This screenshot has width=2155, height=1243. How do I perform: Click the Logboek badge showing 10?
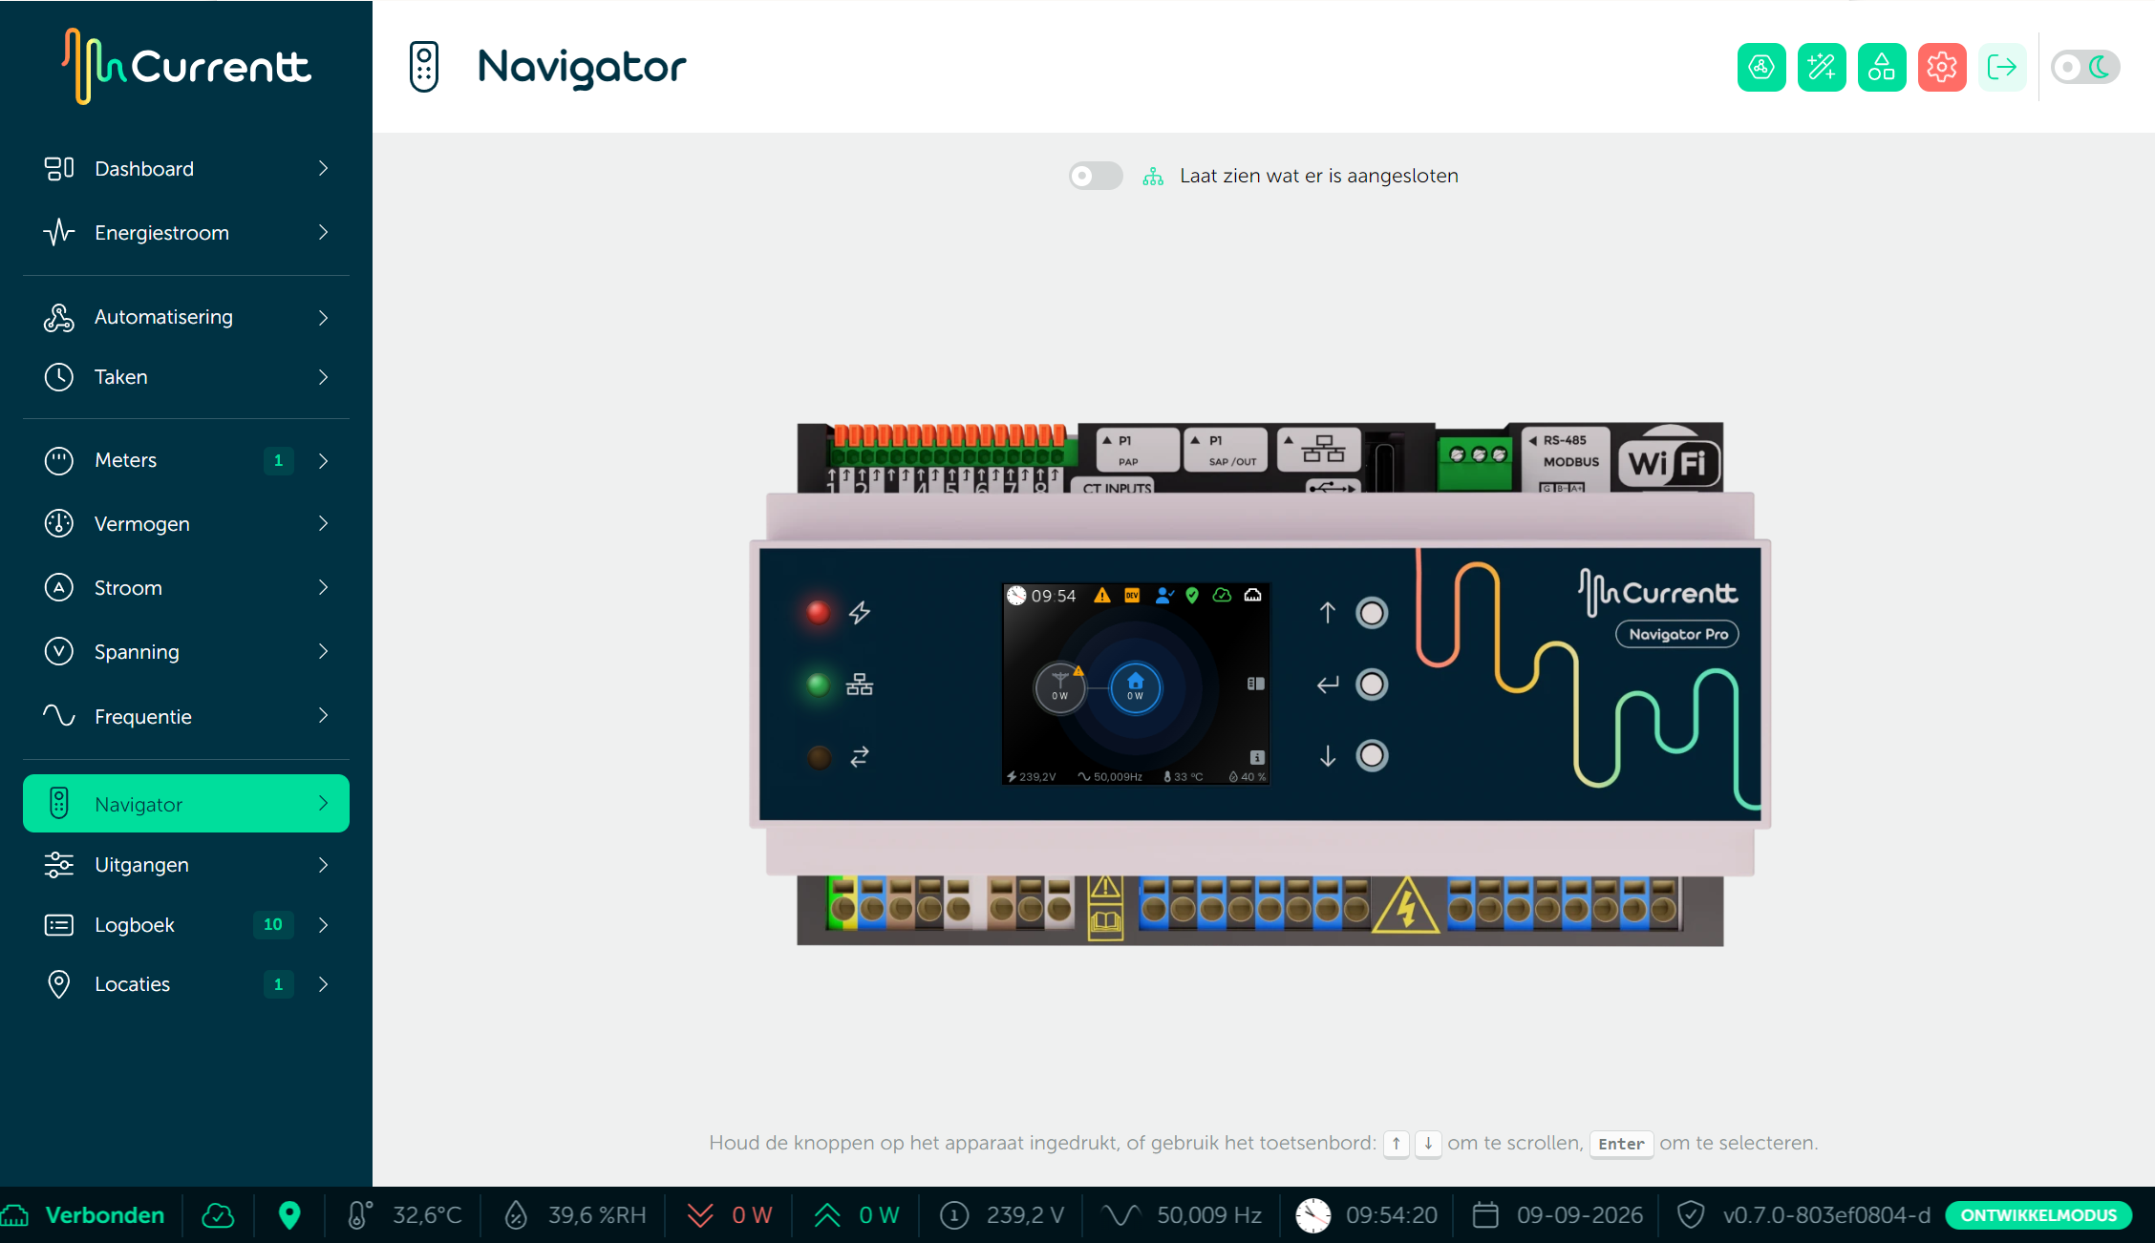(x=273, y=925)
